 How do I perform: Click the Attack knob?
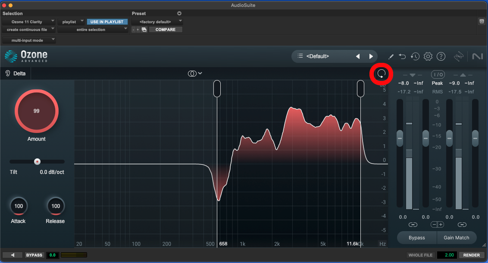tap(19, 206)
